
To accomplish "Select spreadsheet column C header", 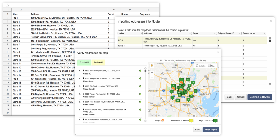I will coord(114,10).
